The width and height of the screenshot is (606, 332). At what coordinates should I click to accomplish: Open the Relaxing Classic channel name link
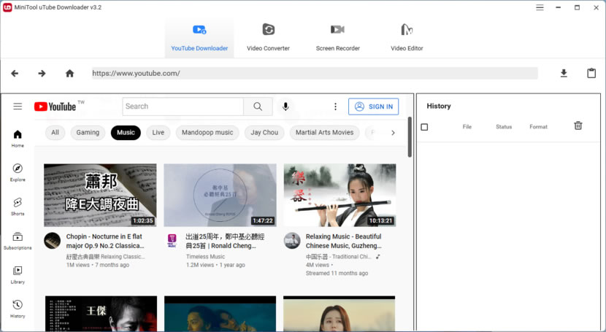[106, 257]
